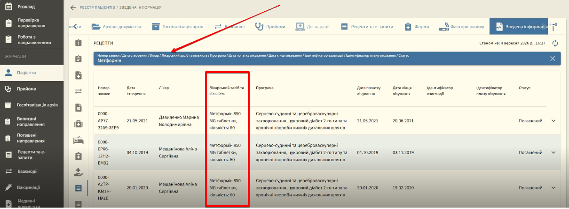
Task: Expand the 20.01.2020 prescription row
Action: point(553,184)
